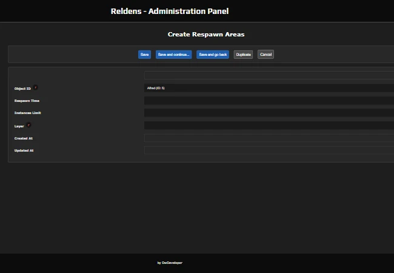
Task: Choose Save and continue
Action: point(173,55)
